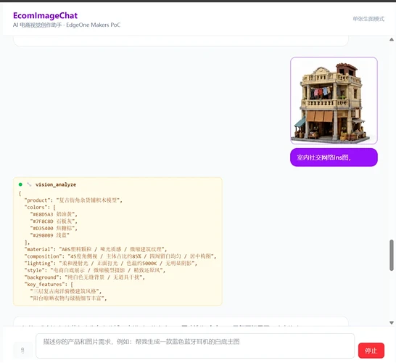Click the EcomImageChat logo title
396x363 pixels.
45,16
